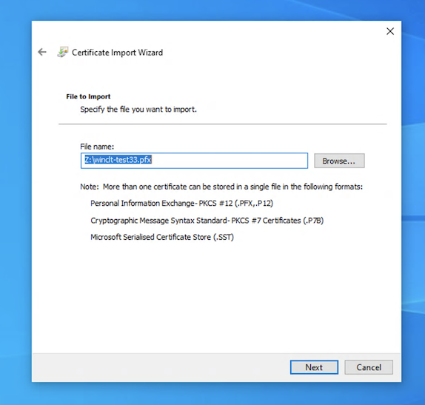The height and width of the screenshot is (405, 425).
Task: Proceed with the Next button
Action: tap(314, 367)
